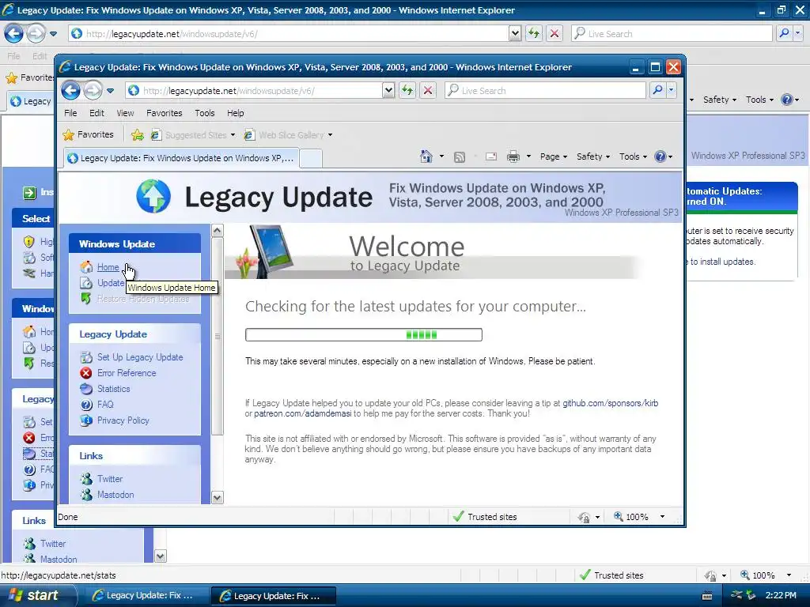The image size is (810, 607).
Task: Open the Page menu dropdown in the front window
Action: 554,156
